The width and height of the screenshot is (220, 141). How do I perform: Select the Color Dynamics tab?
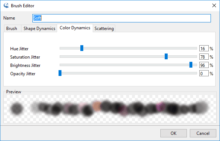(x=75, y=28)
